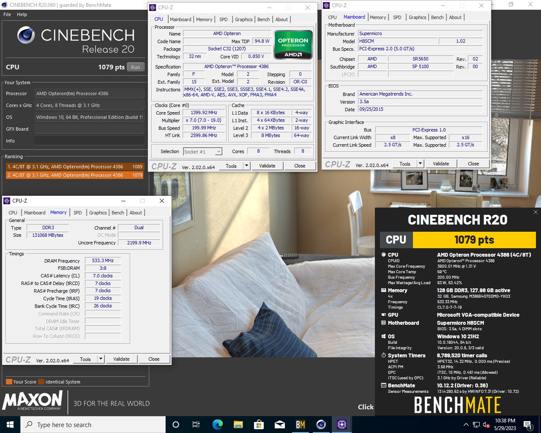
Task: Click motherboard model field H8SCM
Action: pos(397,41)
